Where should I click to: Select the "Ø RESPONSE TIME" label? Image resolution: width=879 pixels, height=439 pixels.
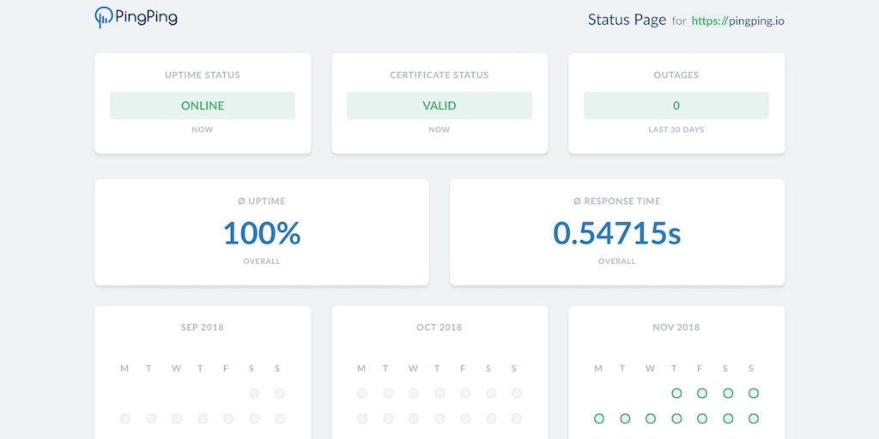[616, 201]
